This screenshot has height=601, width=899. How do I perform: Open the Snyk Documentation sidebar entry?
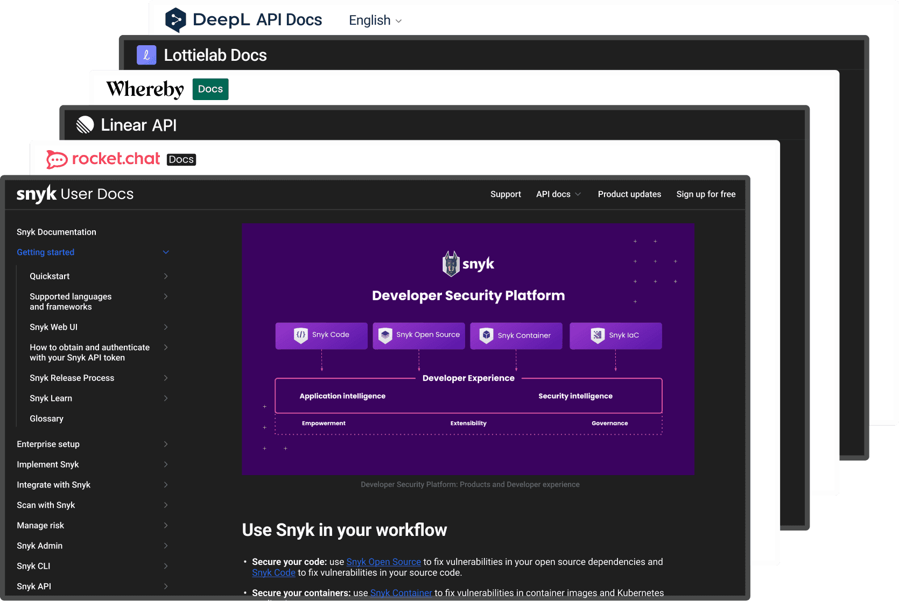point(57,232)
